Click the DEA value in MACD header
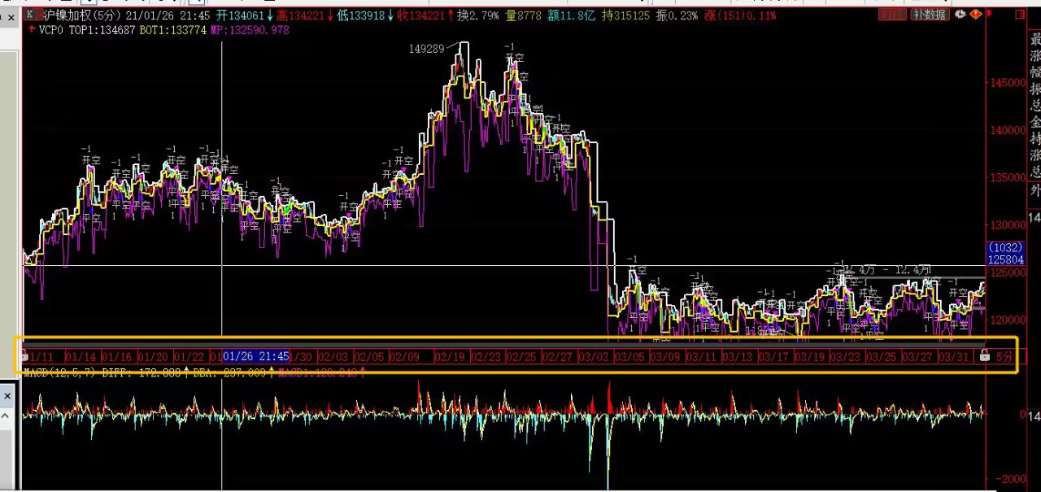 [x=231, y=372]
